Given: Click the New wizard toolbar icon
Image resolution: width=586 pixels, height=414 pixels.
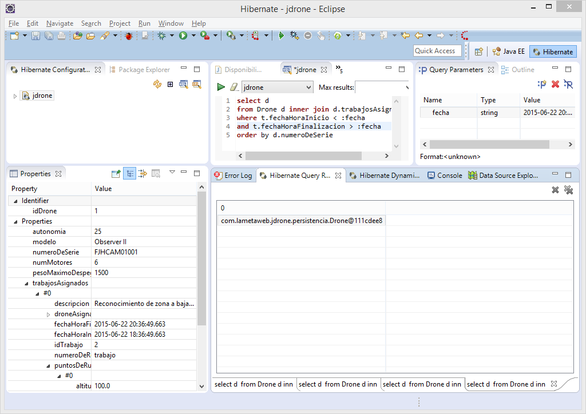Looking at the screenshot, I should (x=14, y=36).
